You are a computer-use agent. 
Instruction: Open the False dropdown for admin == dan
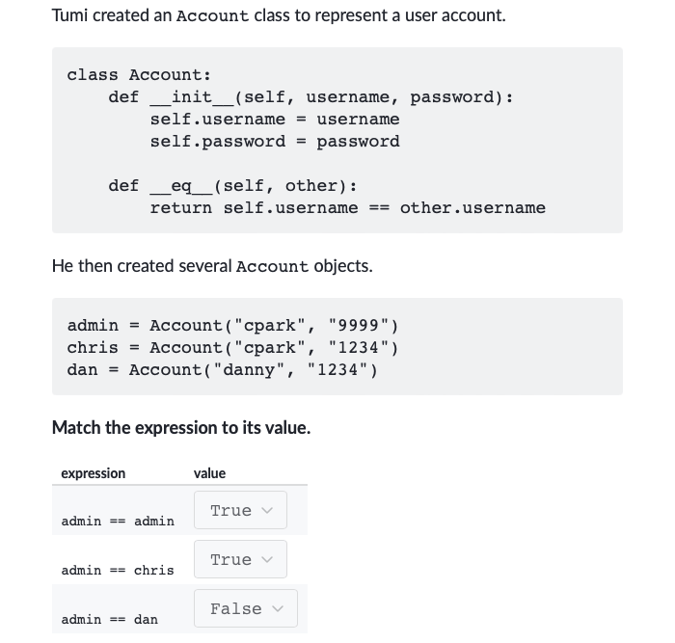[245, 608]
